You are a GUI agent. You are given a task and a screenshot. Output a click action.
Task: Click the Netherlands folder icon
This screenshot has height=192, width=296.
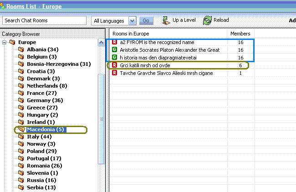(x=21, y=86)
